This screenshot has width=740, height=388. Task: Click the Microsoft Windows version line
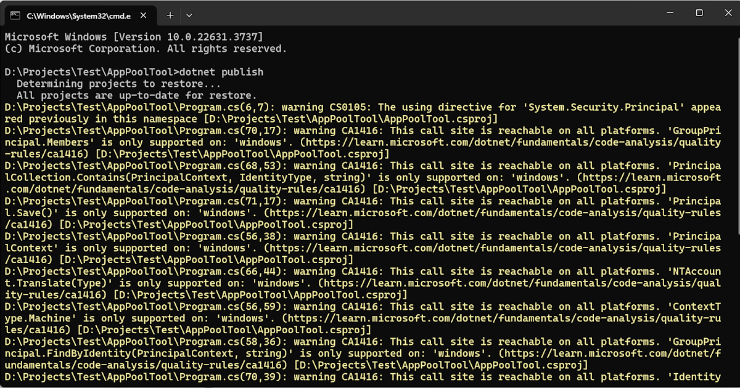click(134, 37)
